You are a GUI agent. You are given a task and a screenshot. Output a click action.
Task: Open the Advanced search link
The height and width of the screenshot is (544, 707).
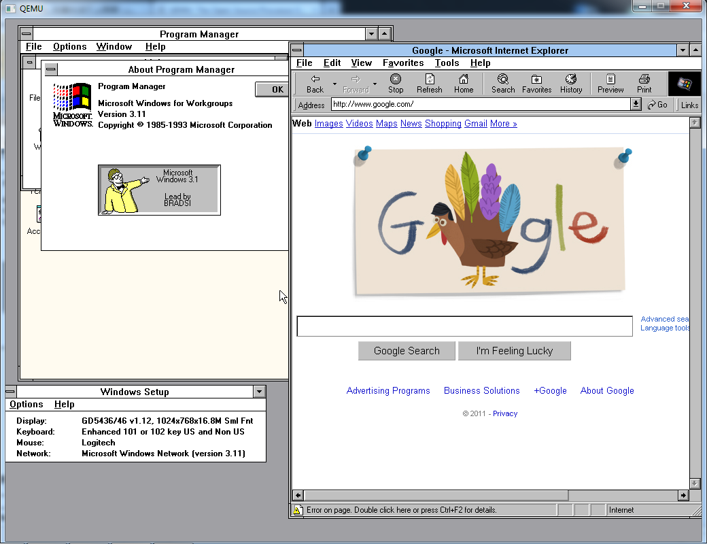click(665, 319)
